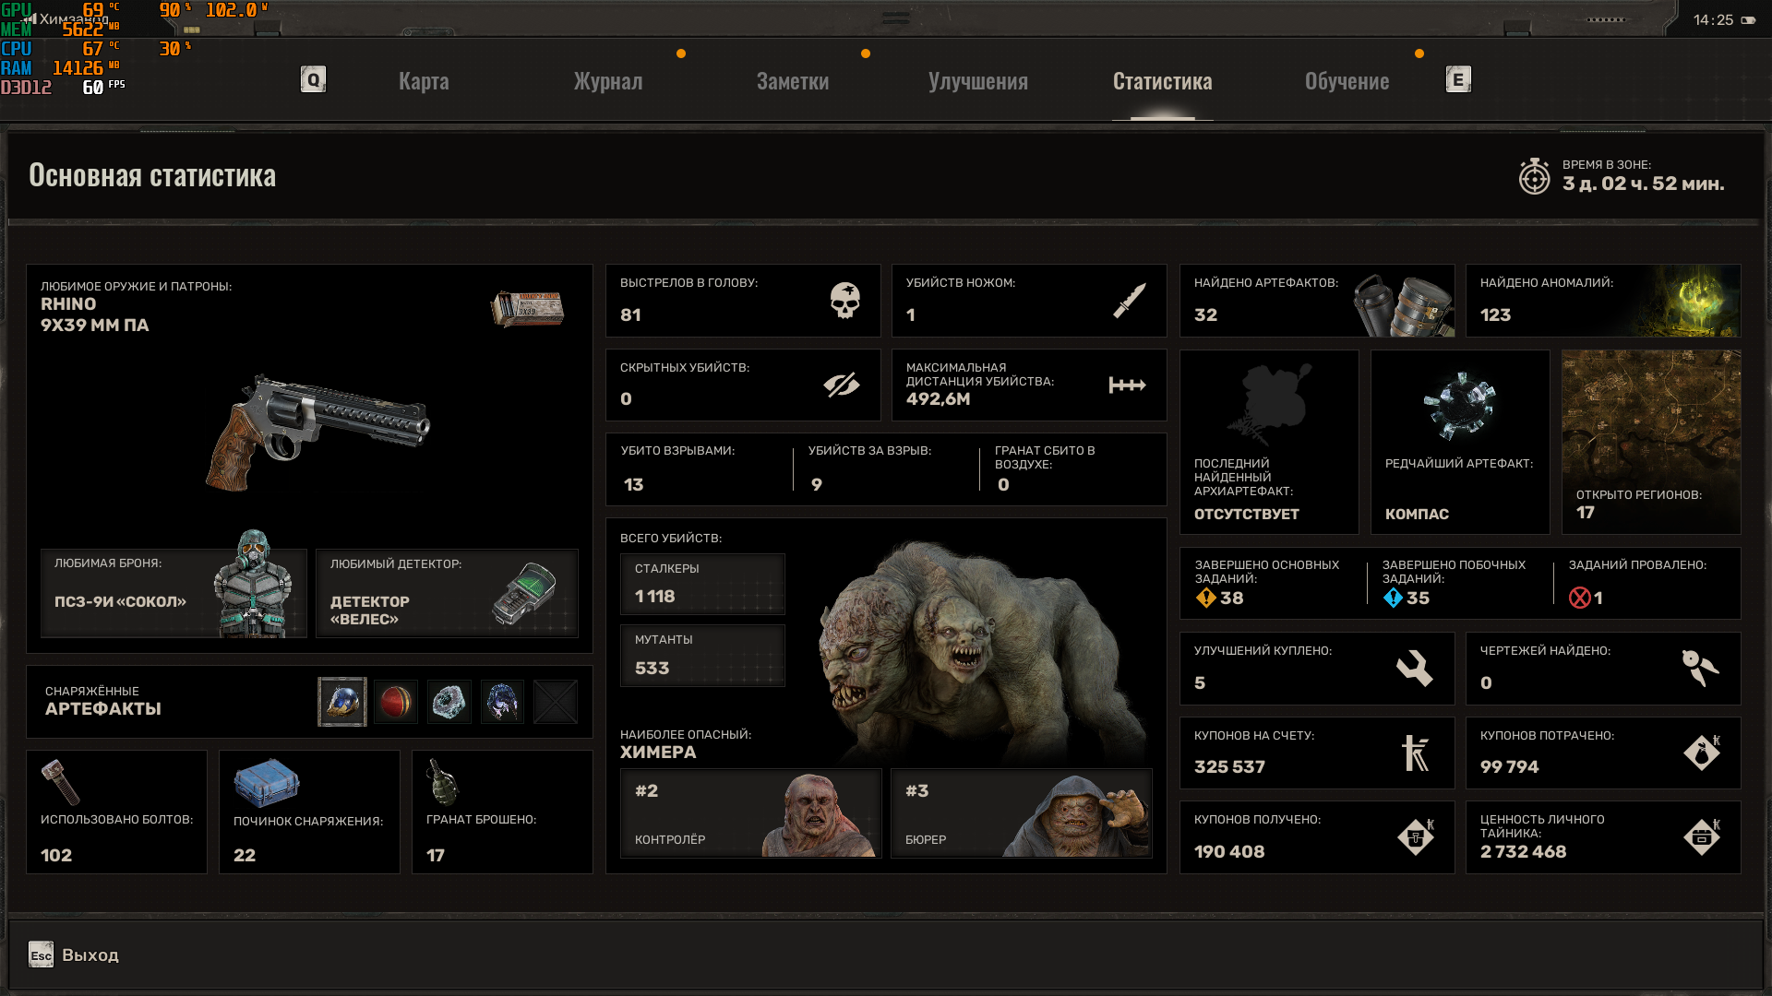
Task: Click the 9x39 ammo box icon
Action: 527,308
